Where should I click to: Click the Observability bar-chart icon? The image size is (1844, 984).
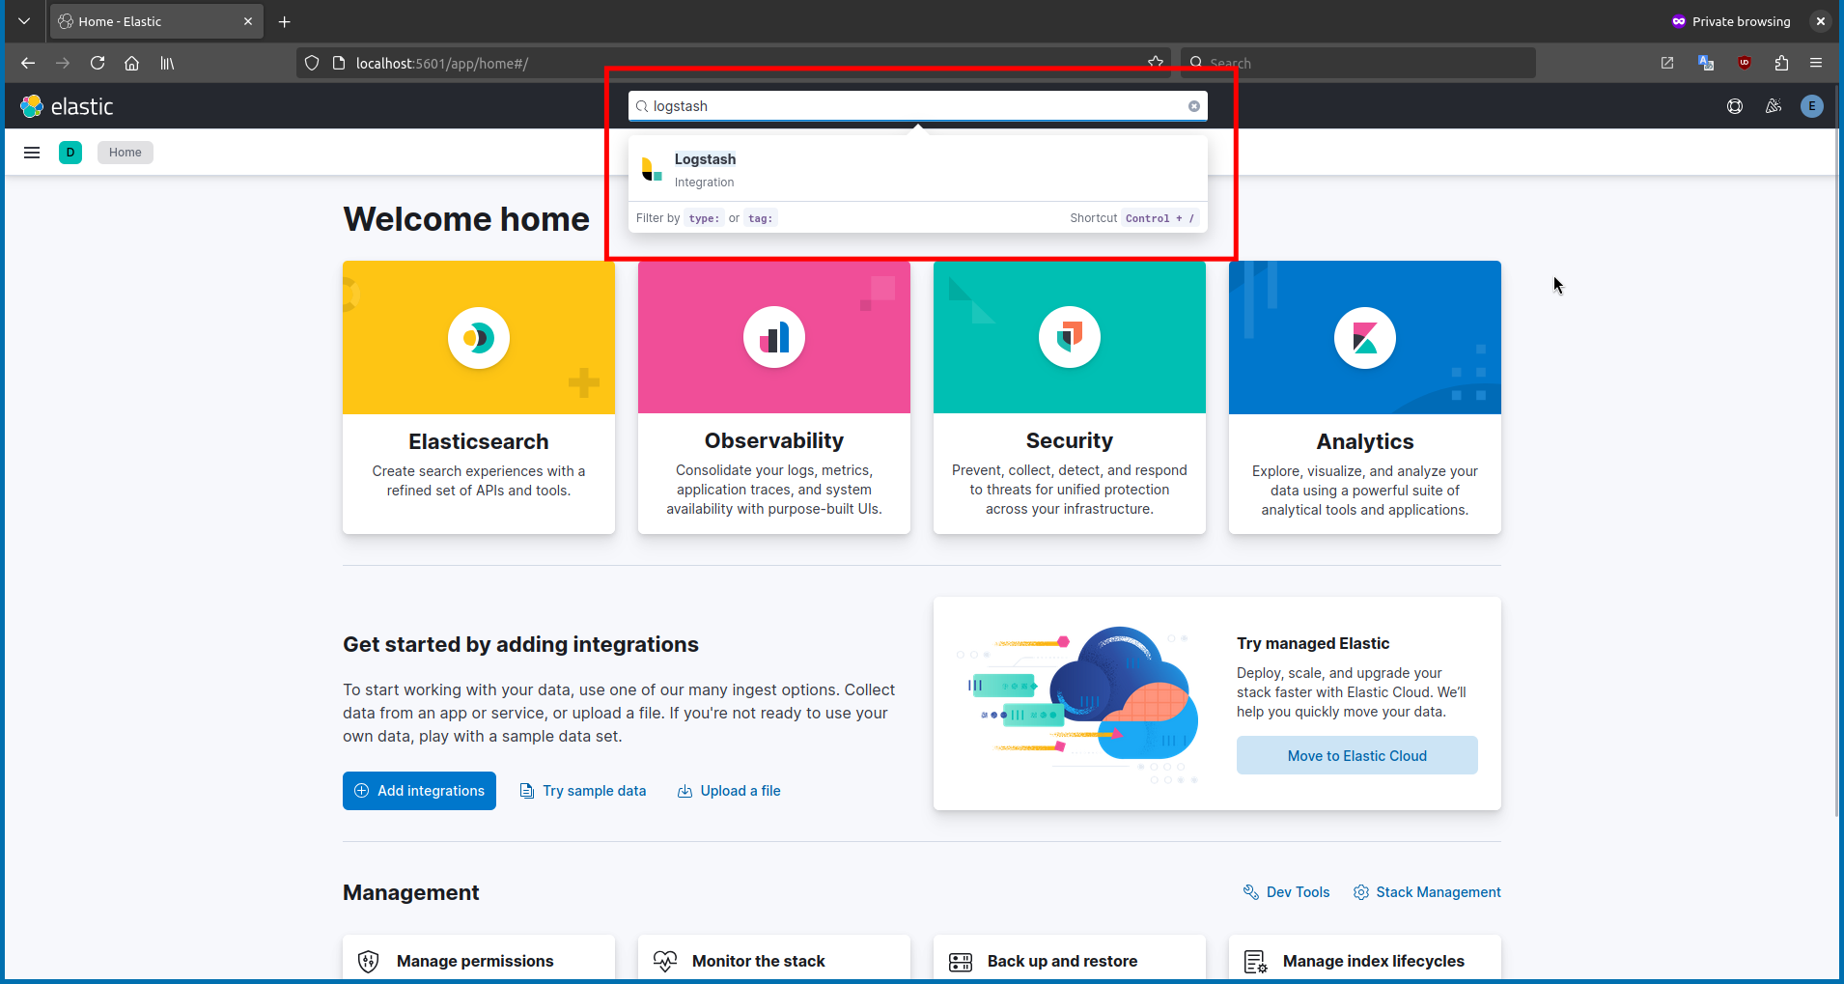click(x=774, y=337)
